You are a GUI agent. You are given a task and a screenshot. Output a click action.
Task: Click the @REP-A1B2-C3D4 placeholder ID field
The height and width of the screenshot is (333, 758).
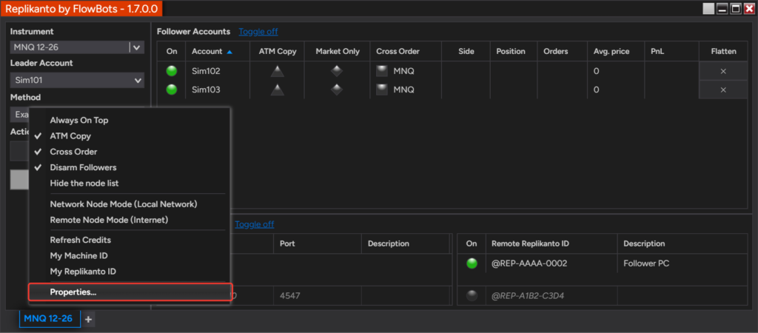point(551,295)
